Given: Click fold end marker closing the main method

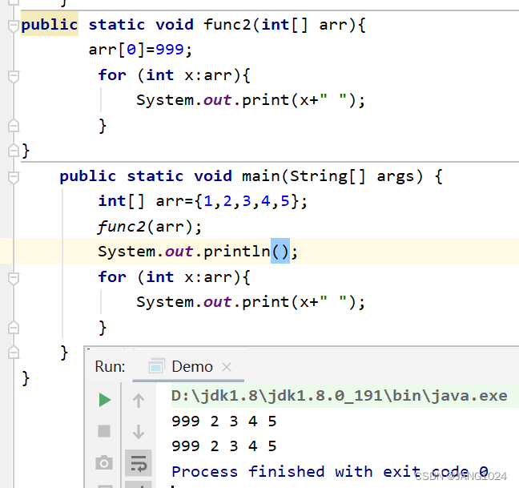Looking at the screenshot, I should pos(14,353).
